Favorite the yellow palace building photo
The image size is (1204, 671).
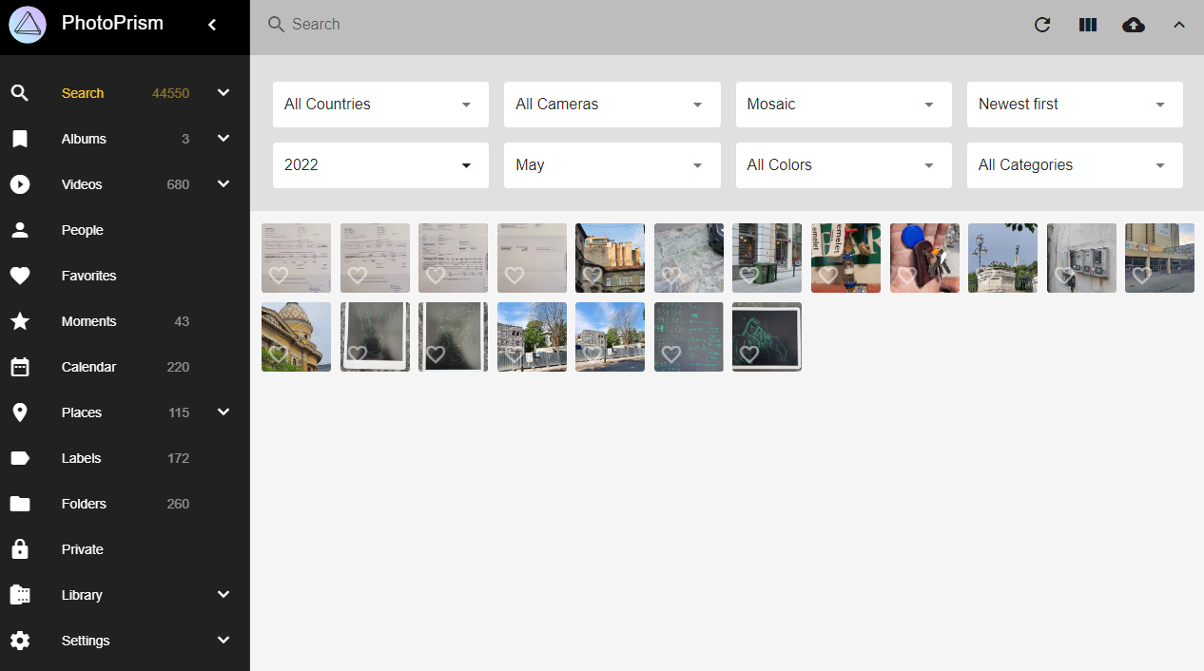click(278, 353)
